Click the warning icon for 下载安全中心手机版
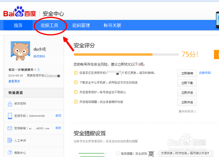The width and height of the screenshot is (219, 157). [x=76, y=82]
